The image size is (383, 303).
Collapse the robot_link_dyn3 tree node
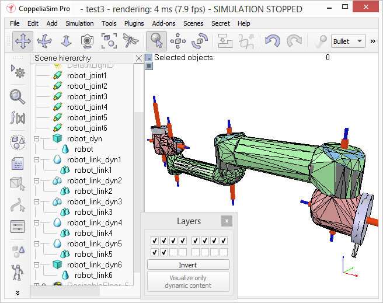[x=36, y=201]
